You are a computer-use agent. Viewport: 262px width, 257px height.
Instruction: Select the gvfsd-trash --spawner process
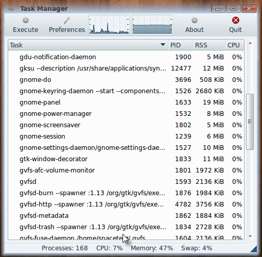(x=126, y=227)
